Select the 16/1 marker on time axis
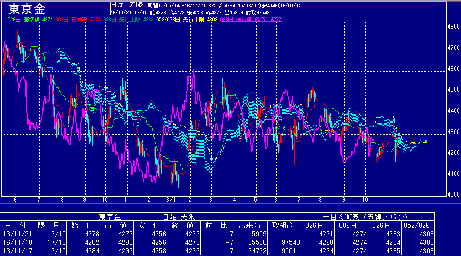 (170, 200)
